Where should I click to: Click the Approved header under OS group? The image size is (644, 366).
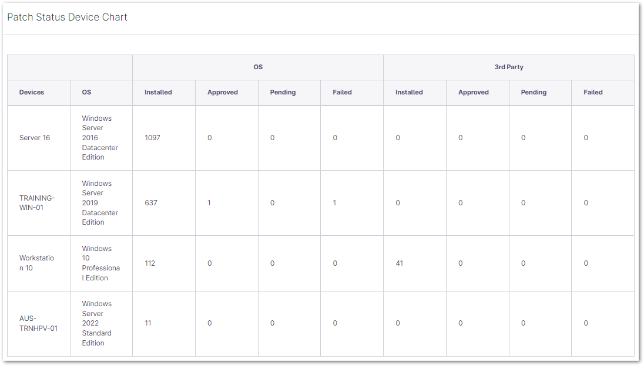[x=222, y=92]
